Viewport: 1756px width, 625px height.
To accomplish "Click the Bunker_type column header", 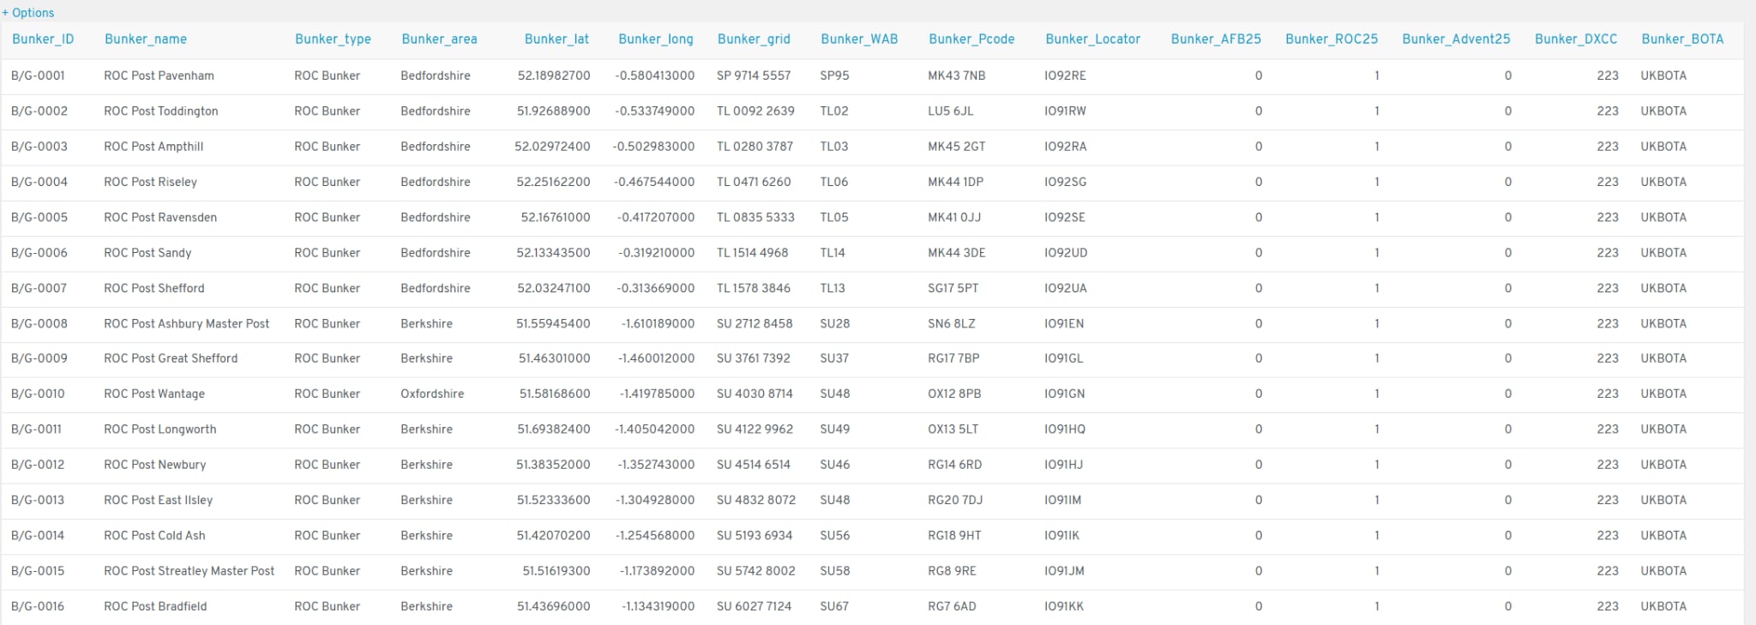I will click(333, 39).
